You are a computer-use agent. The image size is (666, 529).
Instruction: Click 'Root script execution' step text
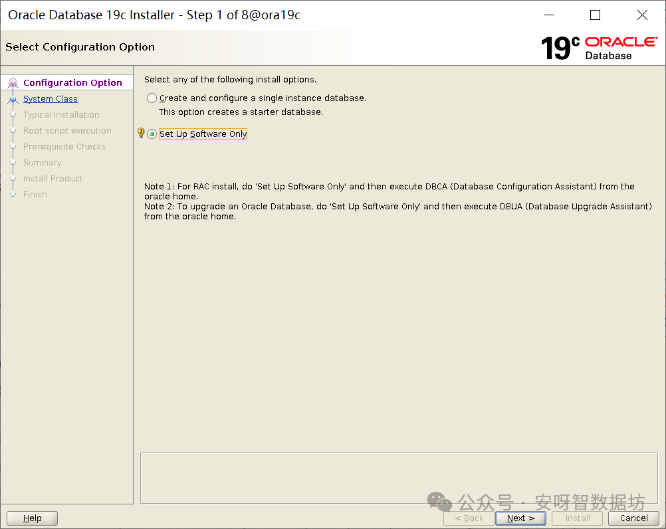pyautogui.click(x=67, y=130)
